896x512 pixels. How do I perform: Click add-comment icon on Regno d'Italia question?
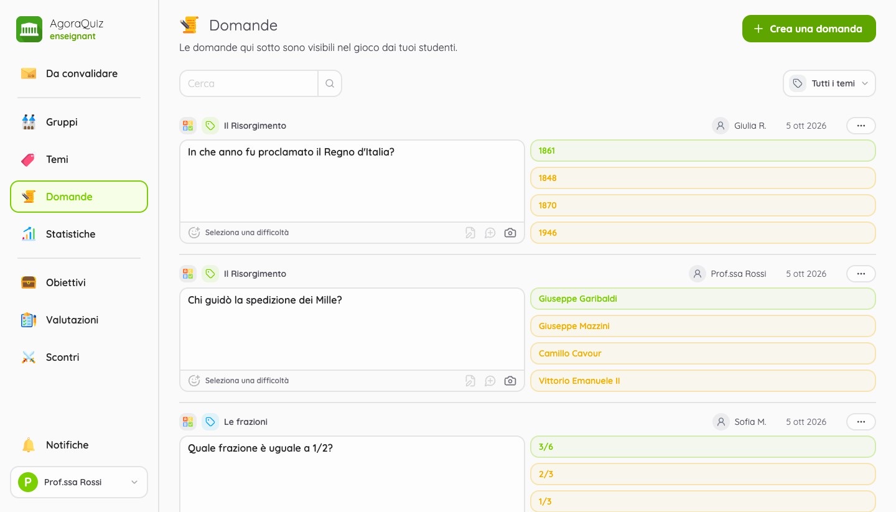point(490,233)
